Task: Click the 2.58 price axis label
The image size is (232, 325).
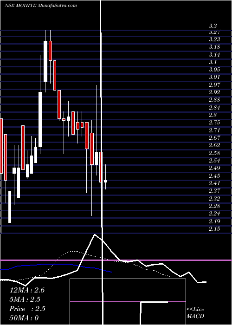Action: click(214, 153)
